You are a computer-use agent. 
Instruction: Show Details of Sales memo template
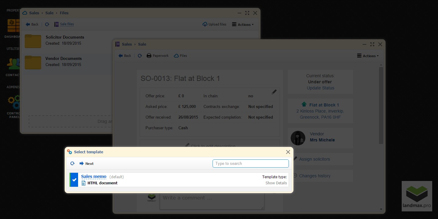276,183
